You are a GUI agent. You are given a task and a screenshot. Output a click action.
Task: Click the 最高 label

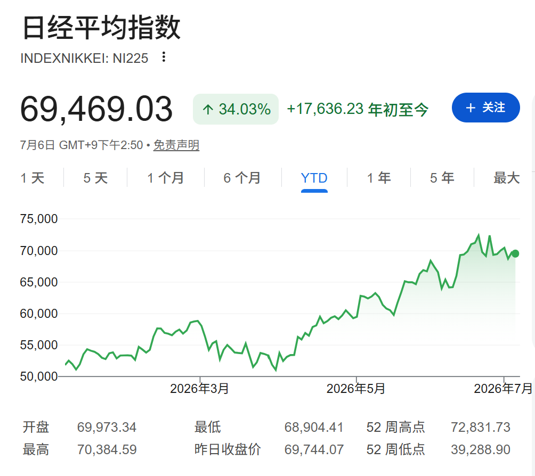pos(36,450)
